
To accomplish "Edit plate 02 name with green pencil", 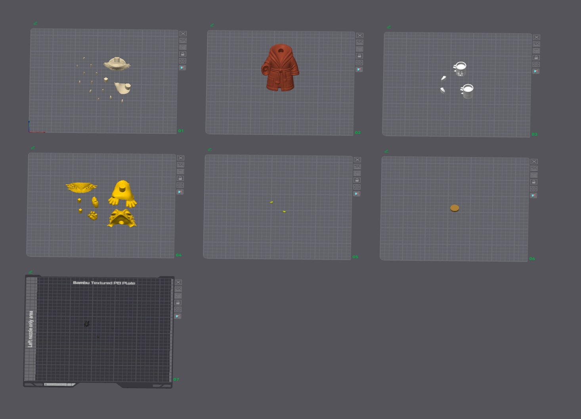I will coord(212,25).
